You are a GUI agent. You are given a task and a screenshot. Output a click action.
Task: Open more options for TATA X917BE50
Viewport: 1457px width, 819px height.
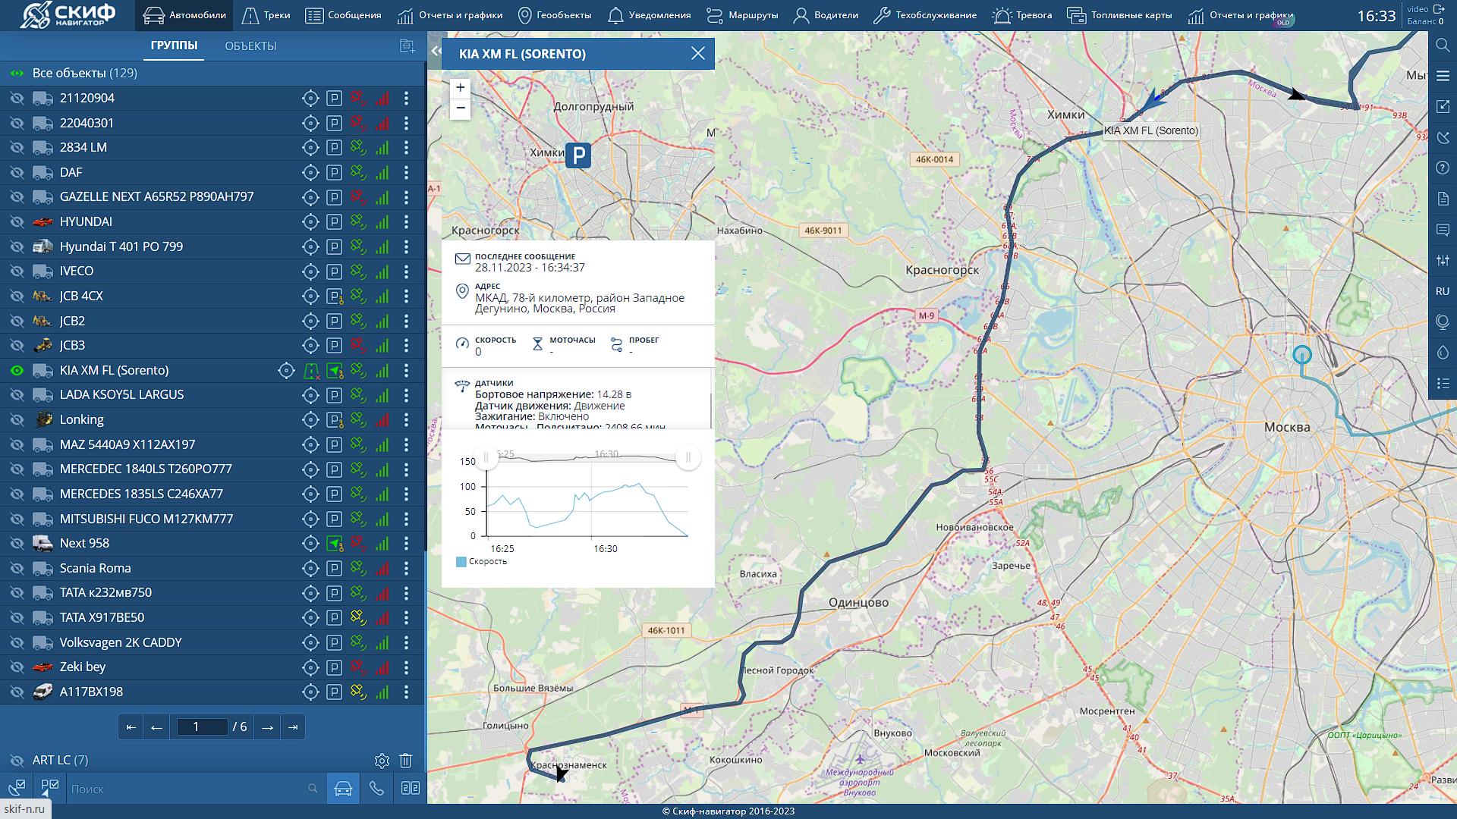407,617
